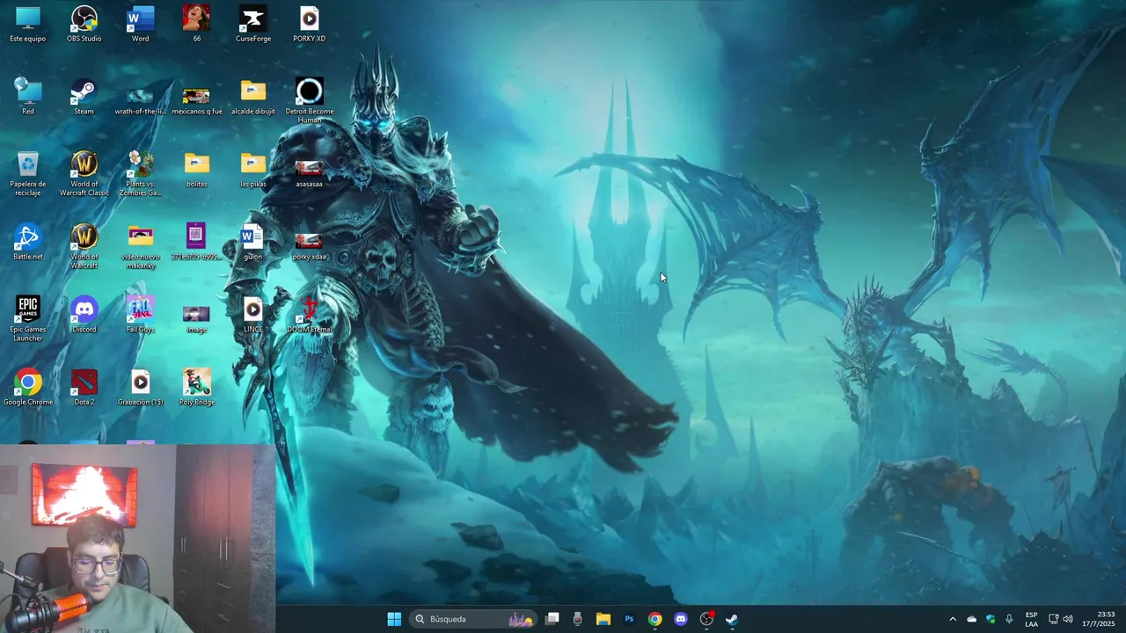
Task: Select the Dota 2 shortcut
Action: pyautogui.click(x=84, y=388)
